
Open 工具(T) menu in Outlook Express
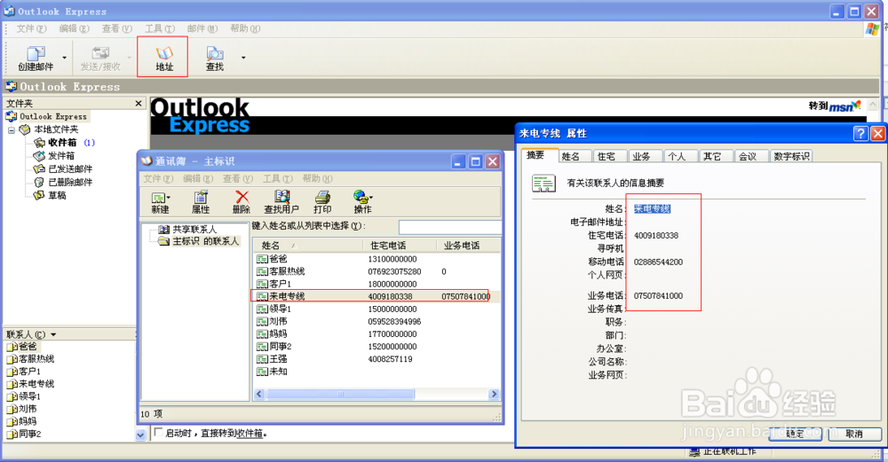coord(160,28)
